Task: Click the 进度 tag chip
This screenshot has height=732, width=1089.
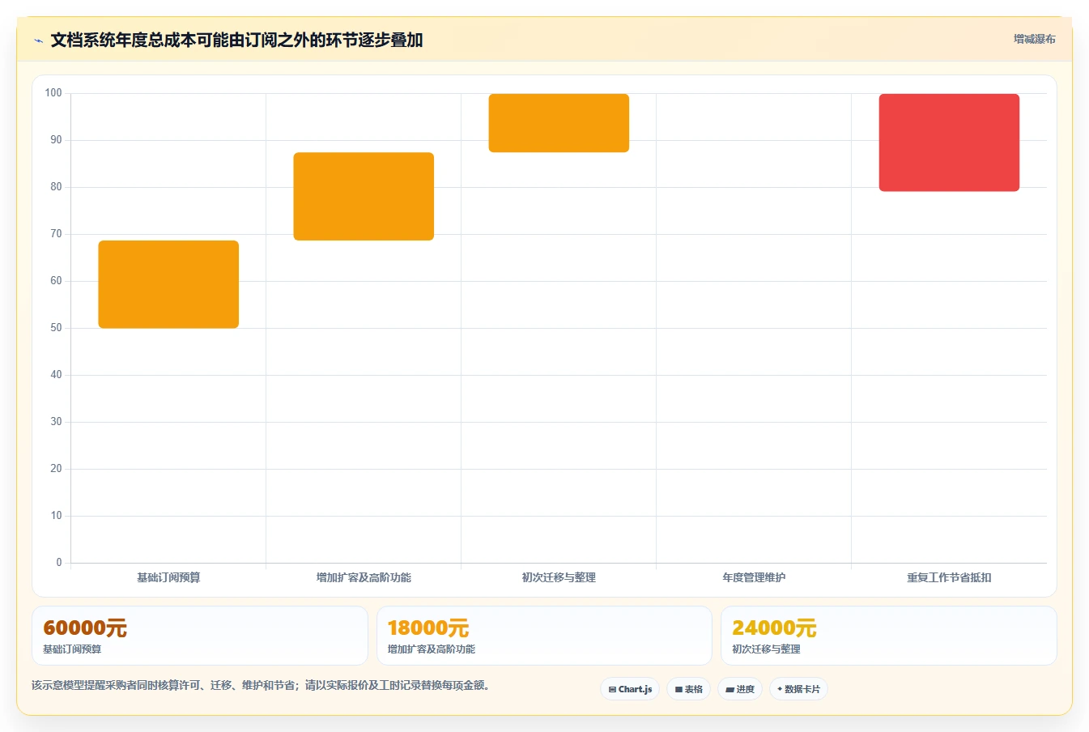Action: [x=740, y=689]
